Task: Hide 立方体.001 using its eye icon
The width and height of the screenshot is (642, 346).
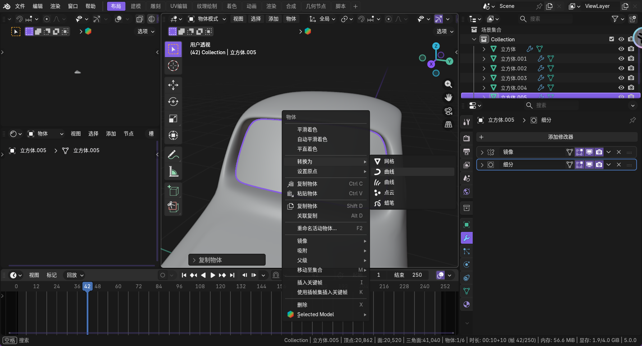Action: click(621, 59)
